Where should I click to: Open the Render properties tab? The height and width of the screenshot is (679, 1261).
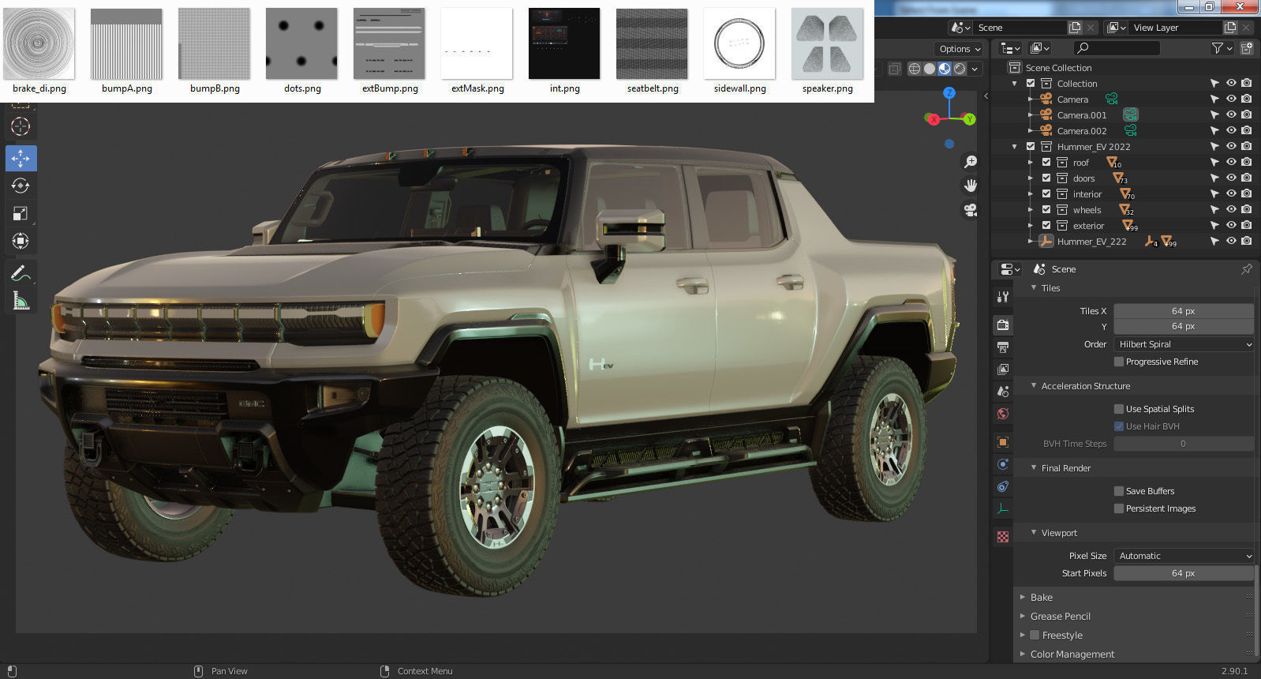pos(1003,324)
